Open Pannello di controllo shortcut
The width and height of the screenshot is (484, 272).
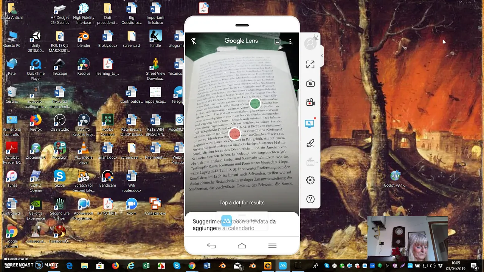[x=12, y=126]
